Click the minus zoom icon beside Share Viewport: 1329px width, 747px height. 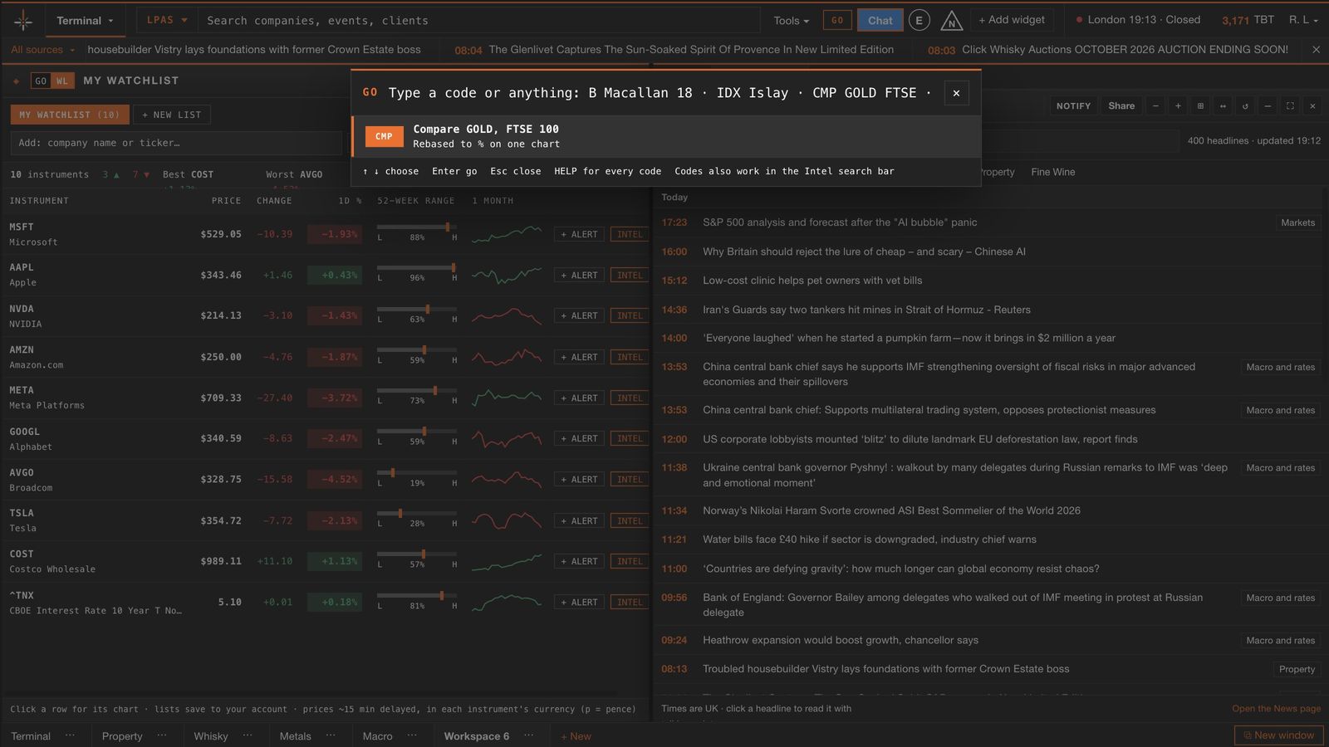1155,106
